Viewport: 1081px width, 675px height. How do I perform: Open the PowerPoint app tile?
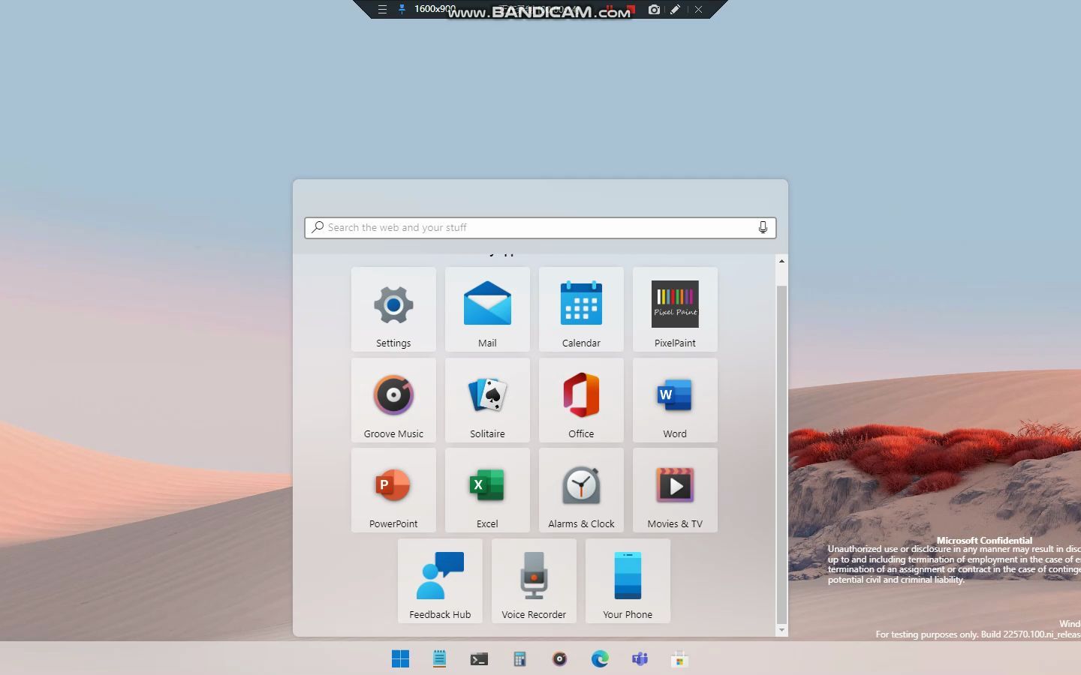coord(393,490)
